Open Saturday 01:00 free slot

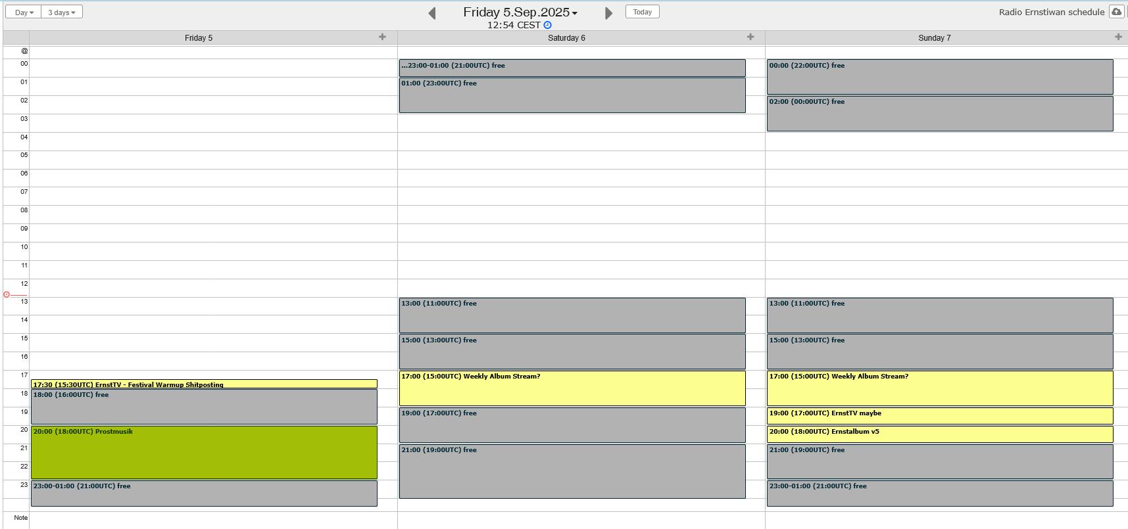572,95
